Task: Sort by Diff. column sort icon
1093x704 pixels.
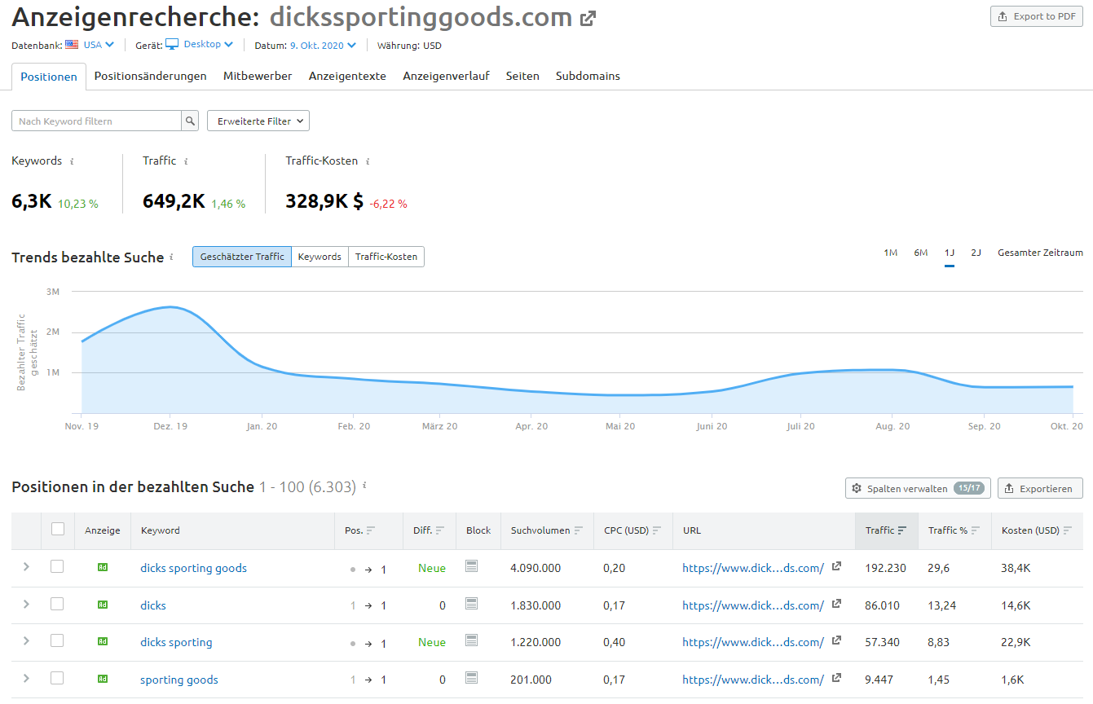Action: (x=440, y=530)
